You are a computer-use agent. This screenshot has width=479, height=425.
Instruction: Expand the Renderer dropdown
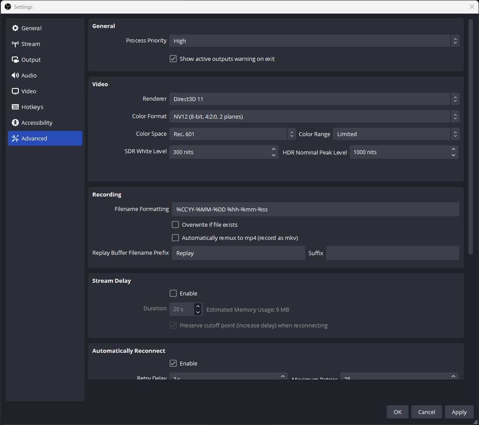tap(314, 99)
